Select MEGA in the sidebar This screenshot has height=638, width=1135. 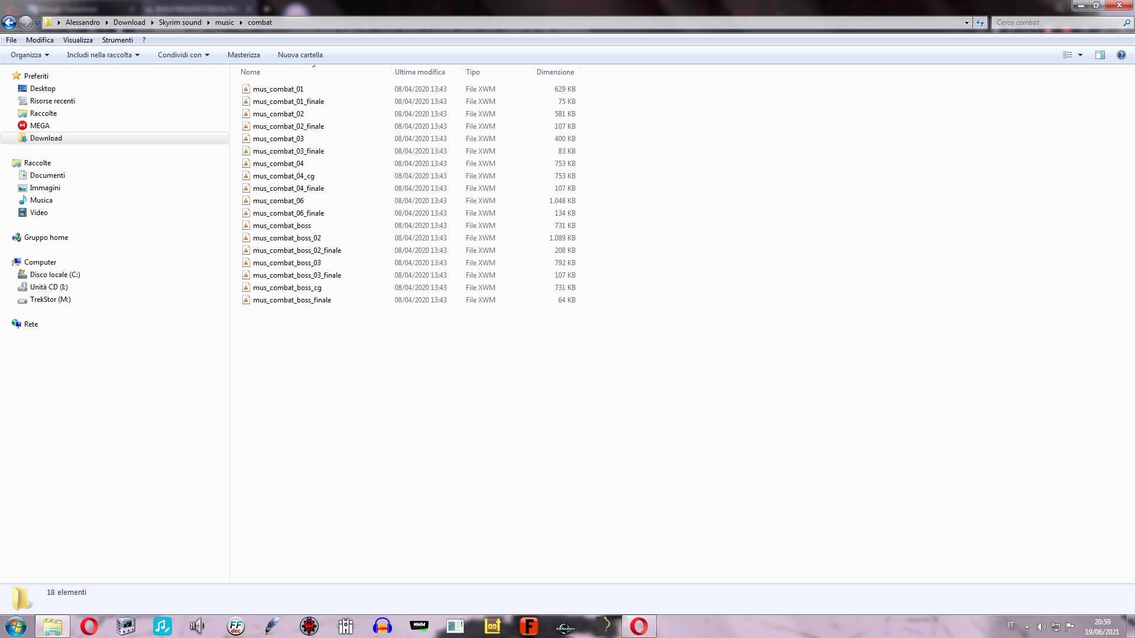(x=40, y=126)
